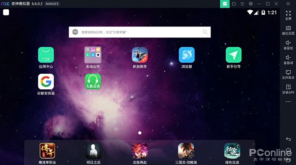
Task: Click the 全屏 fullscreen sidebar button
Action: [x=288, y=15]
